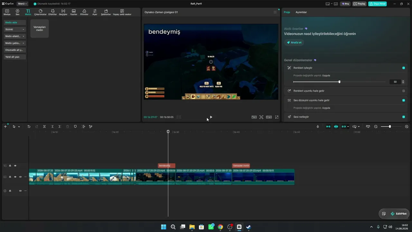This screenshot has width=412, height=232.
Task: Click the timeline toolbar icon left of zoom-out
Action: 368,127
